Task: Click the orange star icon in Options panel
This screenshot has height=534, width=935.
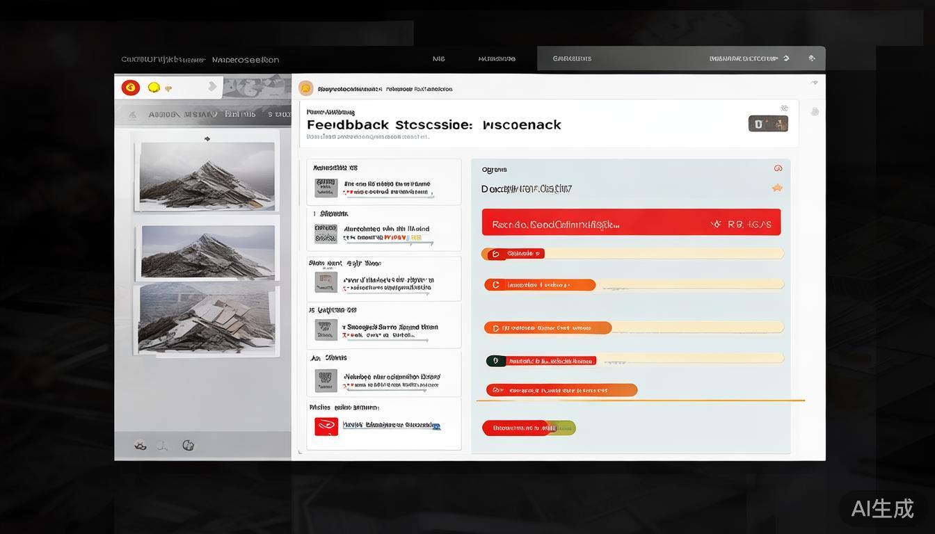Action: click(777, 188)
